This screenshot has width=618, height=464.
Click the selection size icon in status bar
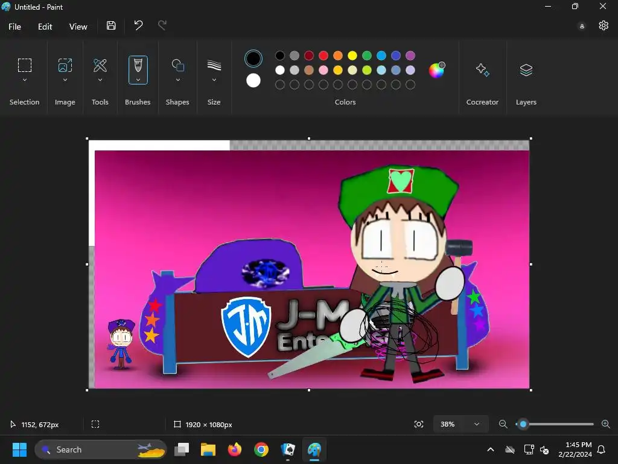(x=95, y=424)
